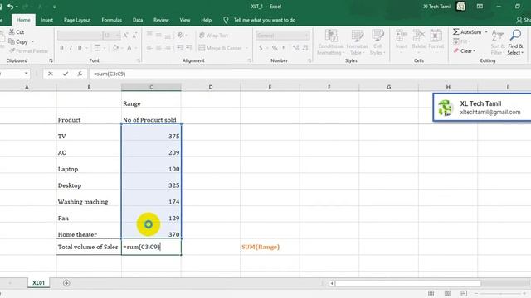Switch to the Formulas tab
The height and width of the screenshot is (298, 531).
[x=111, y=20]
